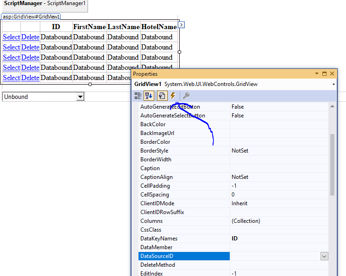Select the Columns property
This screenshot has width=346, height=276.
(x=184, y=221)
